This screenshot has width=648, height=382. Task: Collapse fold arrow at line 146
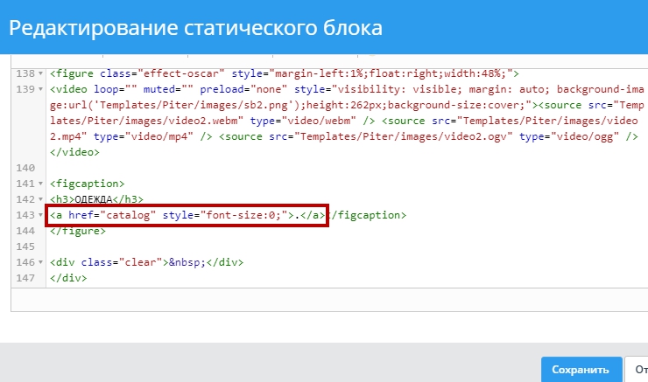40,262
